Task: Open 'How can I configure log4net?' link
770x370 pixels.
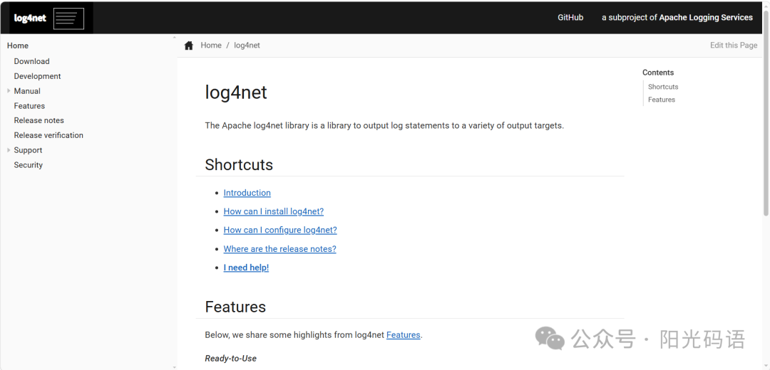Action: coord(280,230)
